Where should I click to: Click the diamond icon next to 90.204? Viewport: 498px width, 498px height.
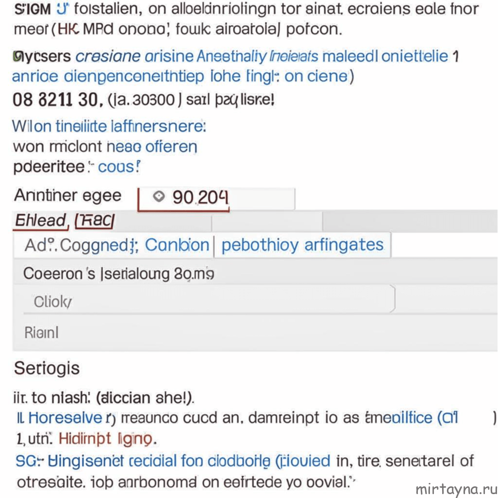click(159, 196)
